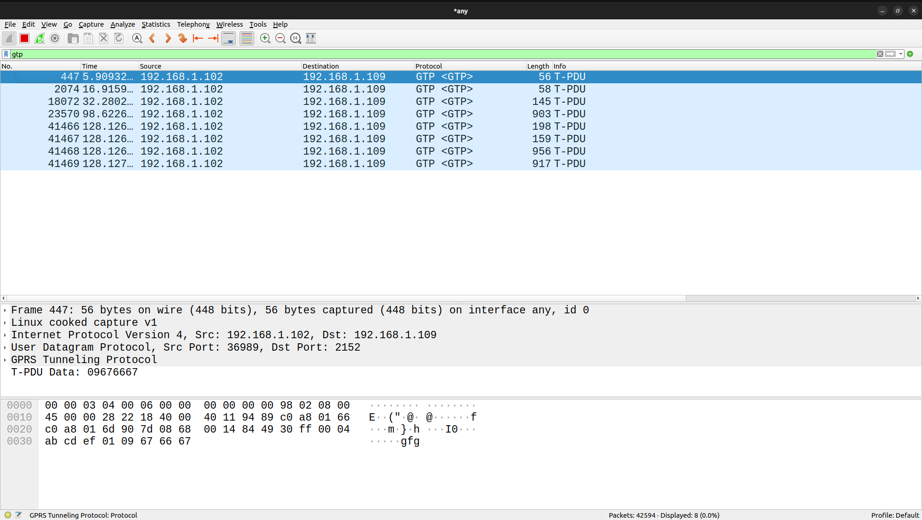Open the Capture menu
The height and width of the screenshot is (520, 922).
[x=91, y=24]
